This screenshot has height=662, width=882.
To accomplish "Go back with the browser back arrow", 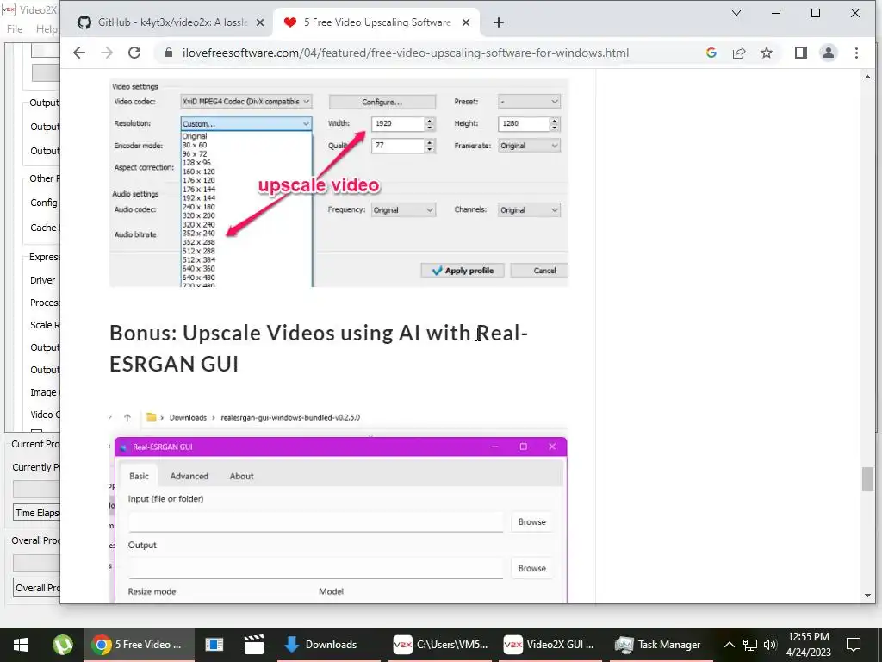I will (79, 53).
